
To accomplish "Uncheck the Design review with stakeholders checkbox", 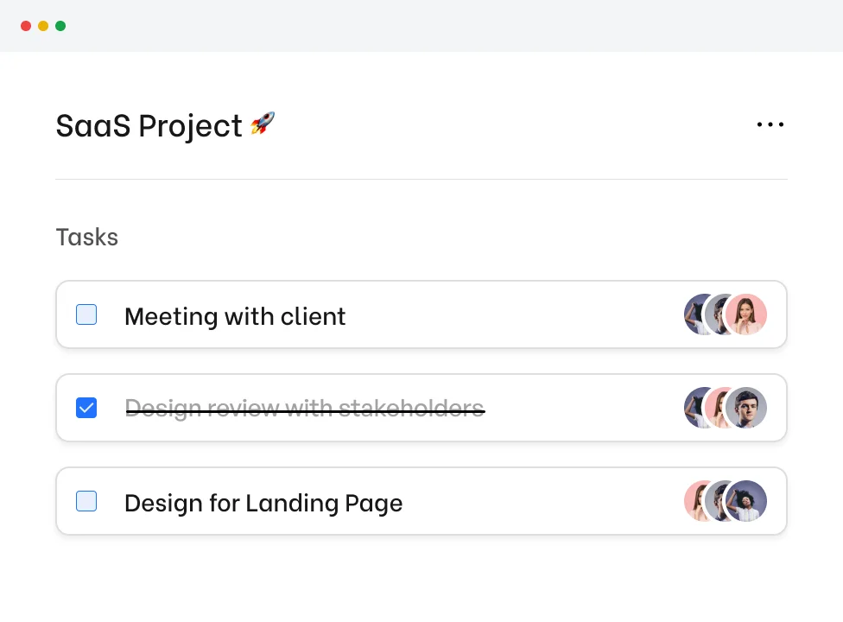I will tap(86, 408).
